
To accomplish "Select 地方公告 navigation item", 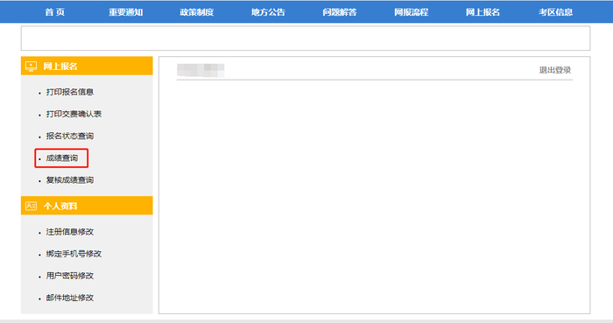I will pos(268,12).
